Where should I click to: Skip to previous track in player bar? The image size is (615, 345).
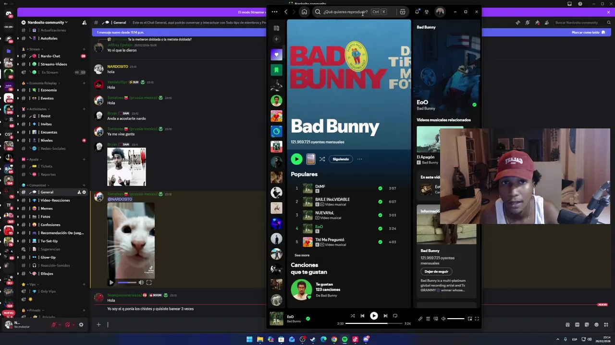[362, 316]
